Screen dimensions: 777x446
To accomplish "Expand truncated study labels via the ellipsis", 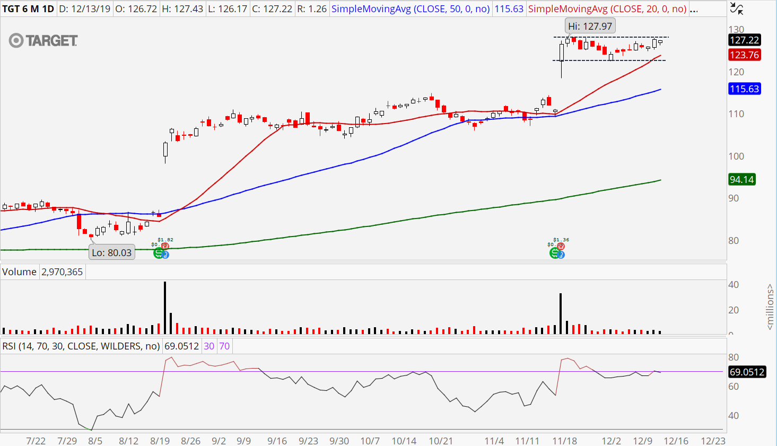I will [x=694, y=9].
